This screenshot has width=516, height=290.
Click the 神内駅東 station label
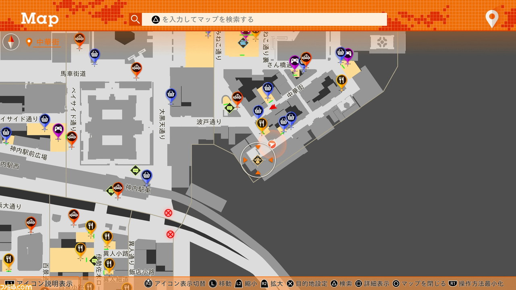click(x=138, y=188)
